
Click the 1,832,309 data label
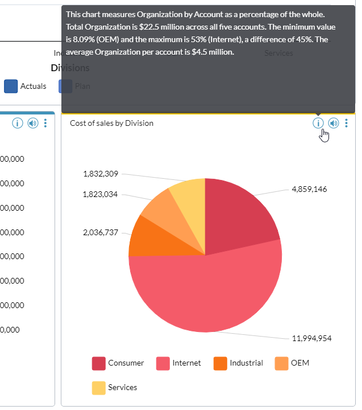101,174
